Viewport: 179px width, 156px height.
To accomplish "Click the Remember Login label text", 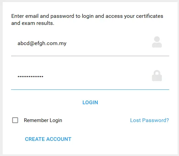I will [43, 120].
